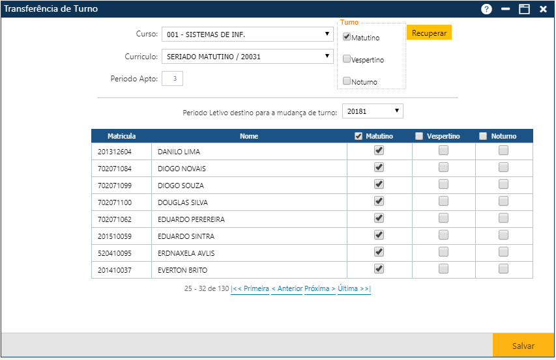The height and width of the screenshot is (360, 556).
Task: Check Vespertino for DANILO LIMA
Action: [x=443, y=150]
